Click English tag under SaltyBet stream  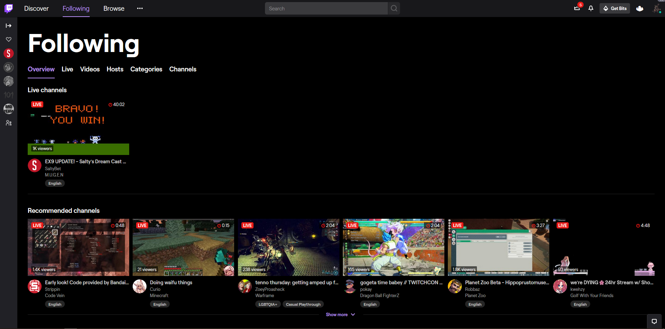point(55,183)
